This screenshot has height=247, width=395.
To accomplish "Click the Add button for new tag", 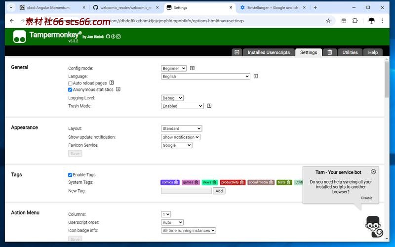I will pos(219,191).
